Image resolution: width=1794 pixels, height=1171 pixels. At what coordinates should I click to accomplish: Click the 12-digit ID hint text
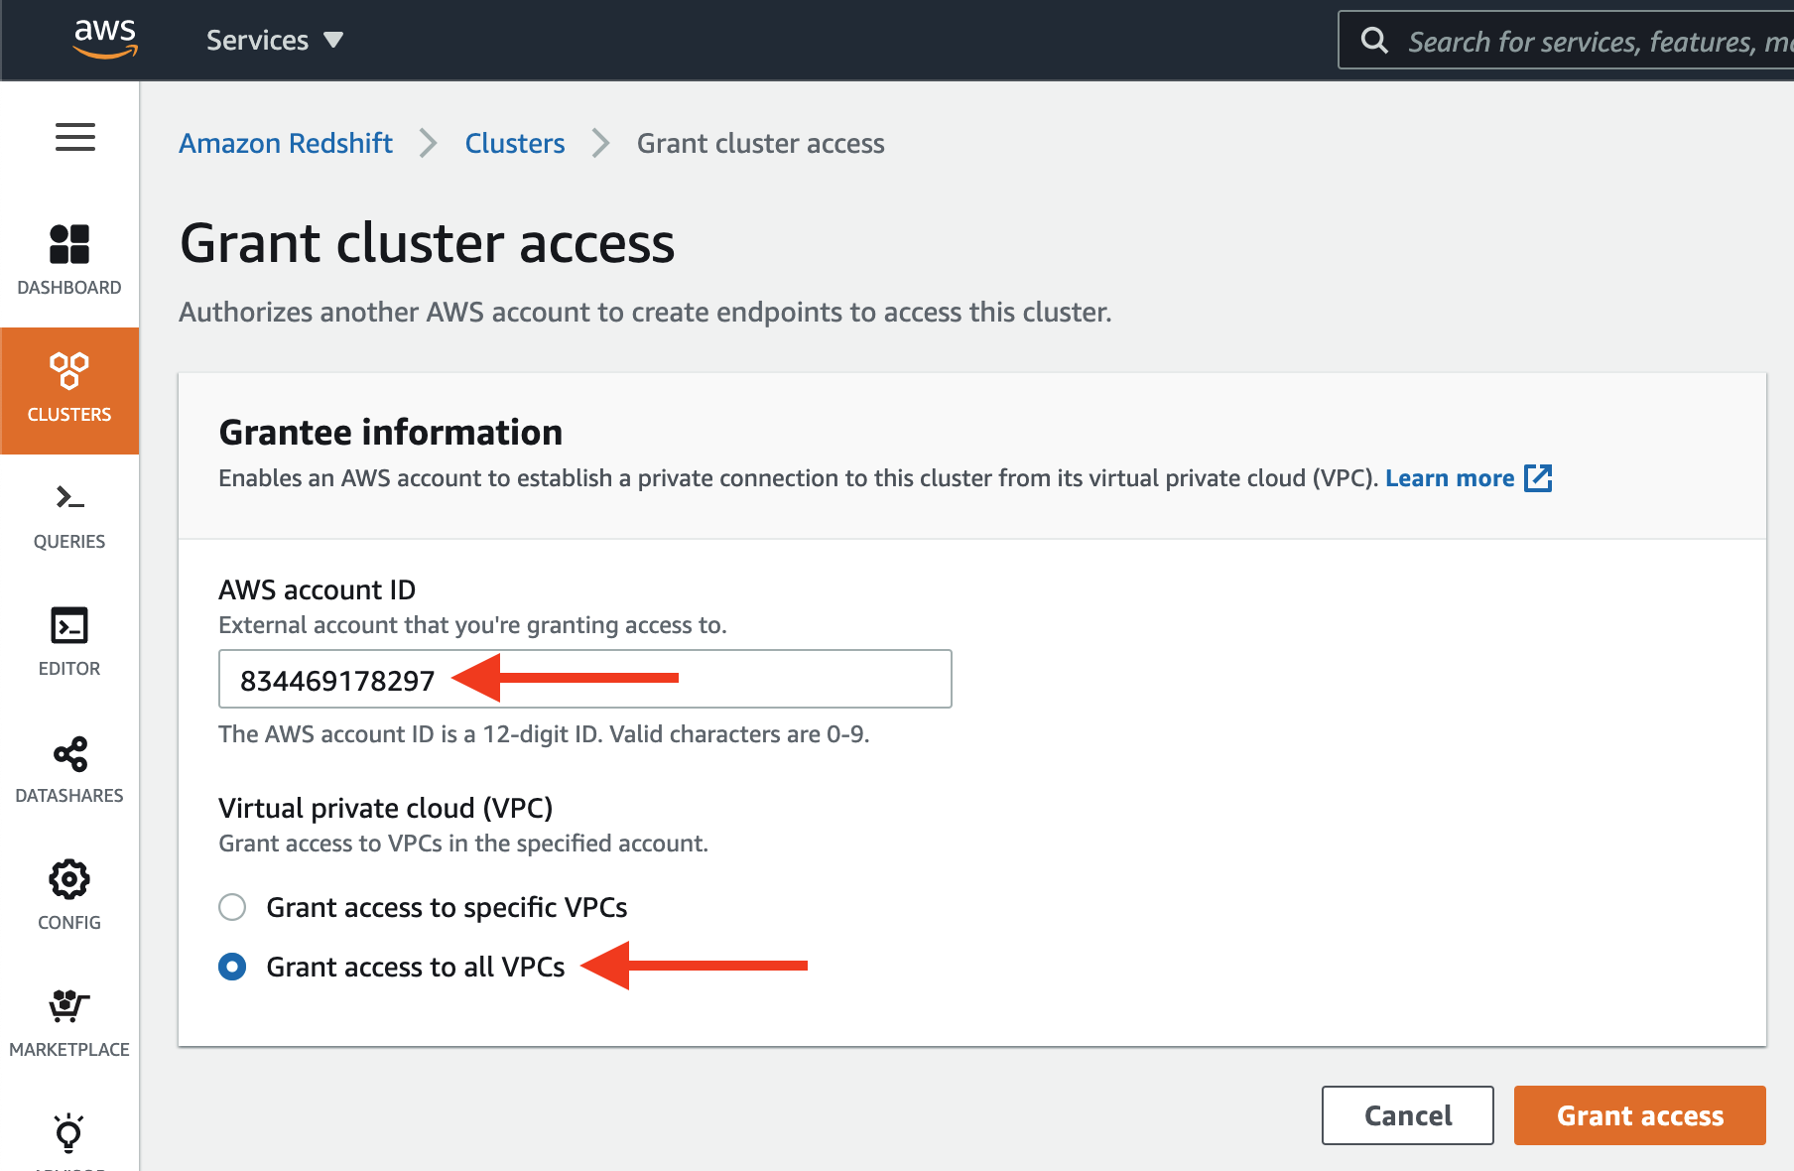(x=544, y=734)
